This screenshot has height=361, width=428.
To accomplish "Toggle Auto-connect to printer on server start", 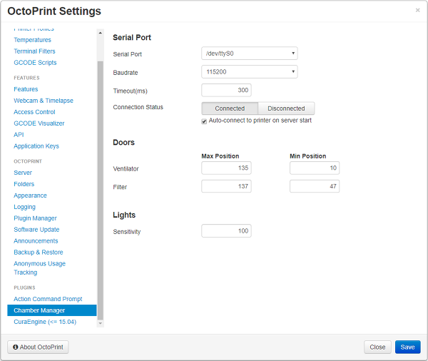I will tap(204, 121).
